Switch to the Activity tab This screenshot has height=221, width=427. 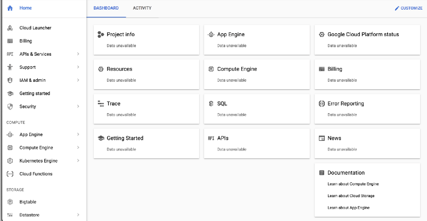click(142, 8)
